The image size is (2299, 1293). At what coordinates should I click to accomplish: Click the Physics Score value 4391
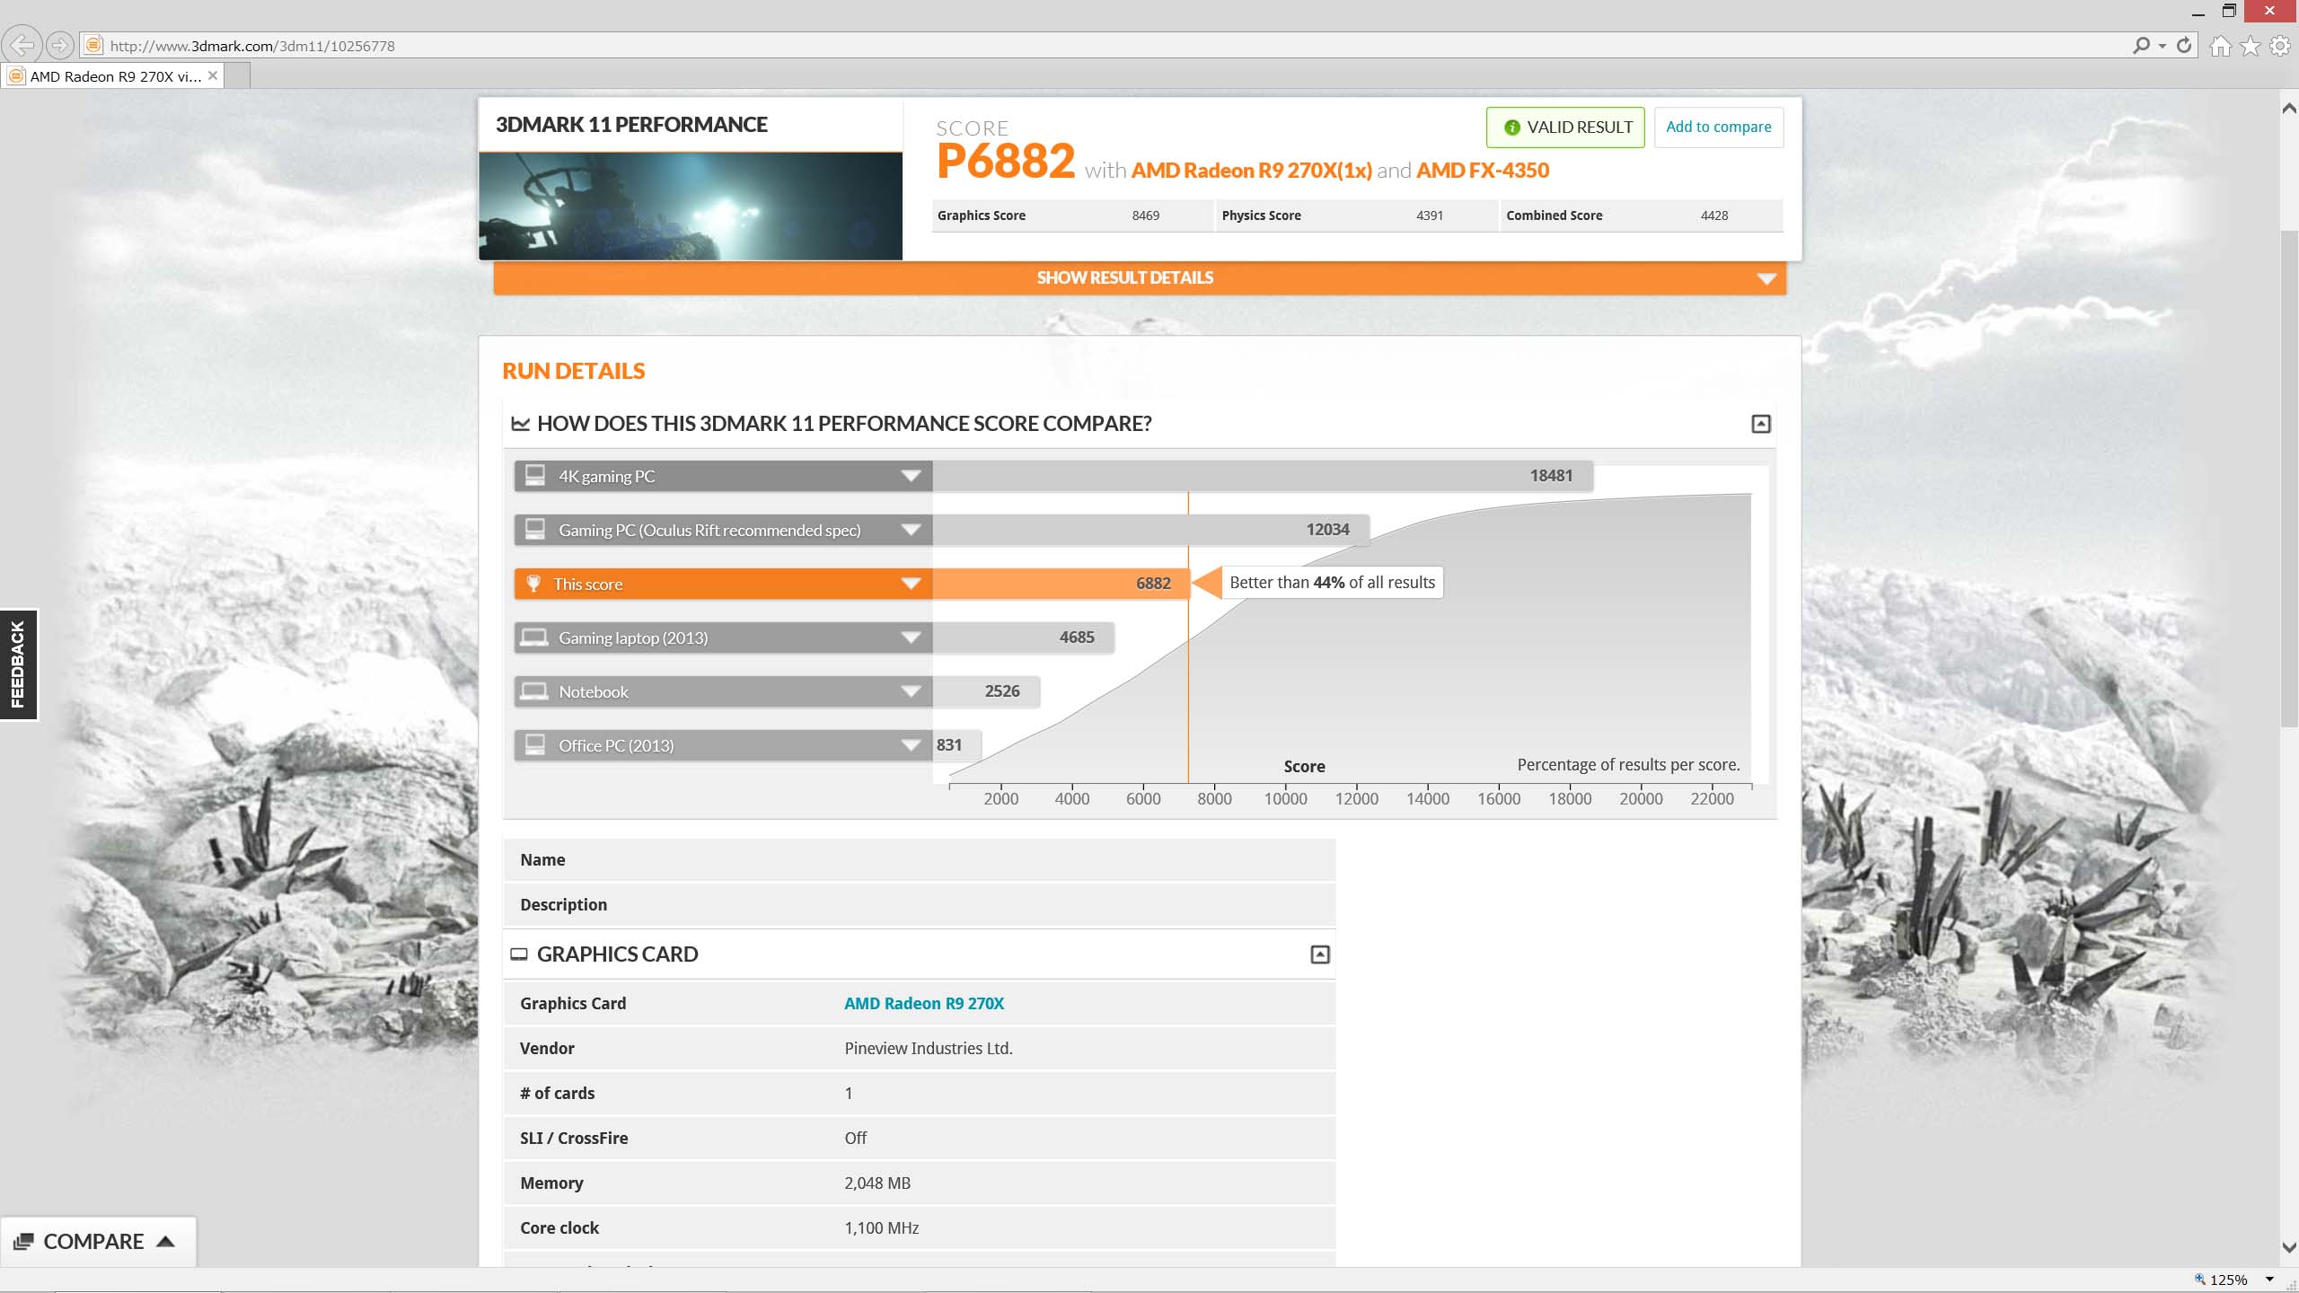pyautogui.click(x=1430, y=215)
